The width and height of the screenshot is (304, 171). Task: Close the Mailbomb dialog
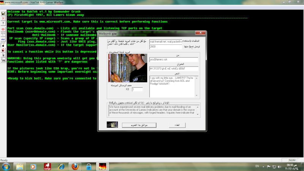click(201, 33)
